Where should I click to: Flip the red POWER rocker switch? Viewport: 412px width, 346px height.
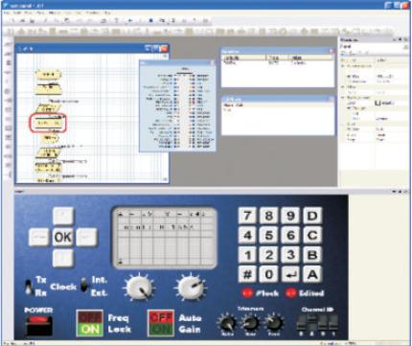coord(38,325)
